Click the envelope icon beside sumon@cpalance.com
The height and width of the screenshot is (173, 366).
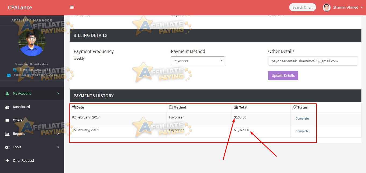(8, 75)
